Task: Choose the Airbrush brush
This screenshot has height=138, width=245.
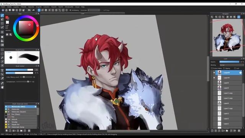Action: [x=21, y=119]
